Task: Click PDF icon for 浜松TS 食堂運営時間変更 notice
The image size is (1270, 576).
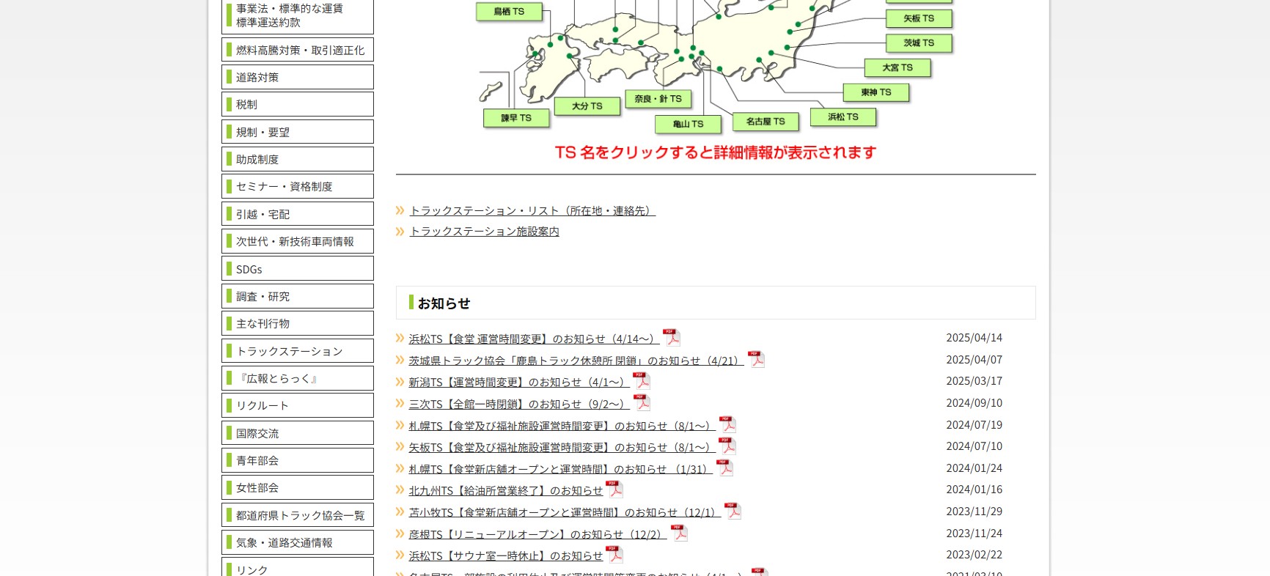Action: tap(671, 338)
